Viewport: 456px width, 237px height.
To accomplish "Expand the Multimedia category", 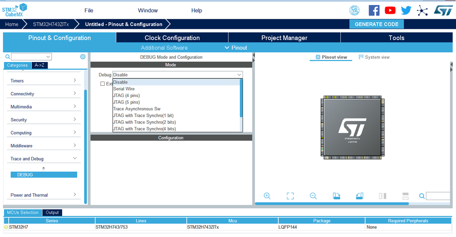I will (x=75, y=107).
